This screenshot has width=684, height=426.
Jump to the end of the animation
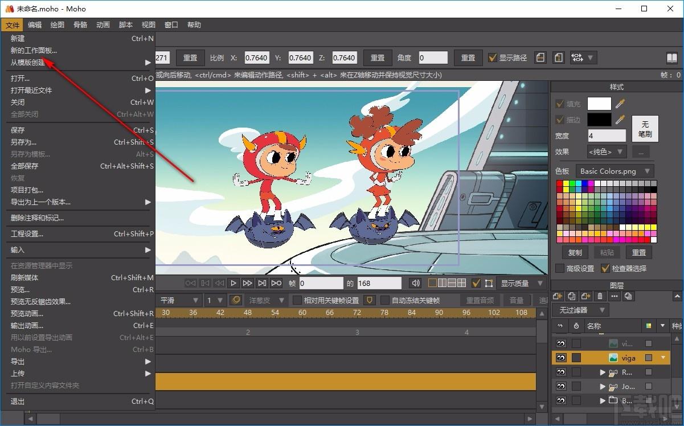click(x=262, y=283)
